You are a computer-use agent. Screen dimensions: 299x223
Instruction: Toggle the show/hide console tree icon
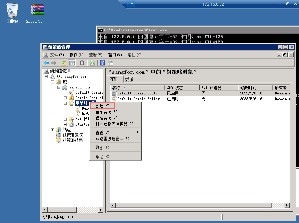[x=72, y=63]
